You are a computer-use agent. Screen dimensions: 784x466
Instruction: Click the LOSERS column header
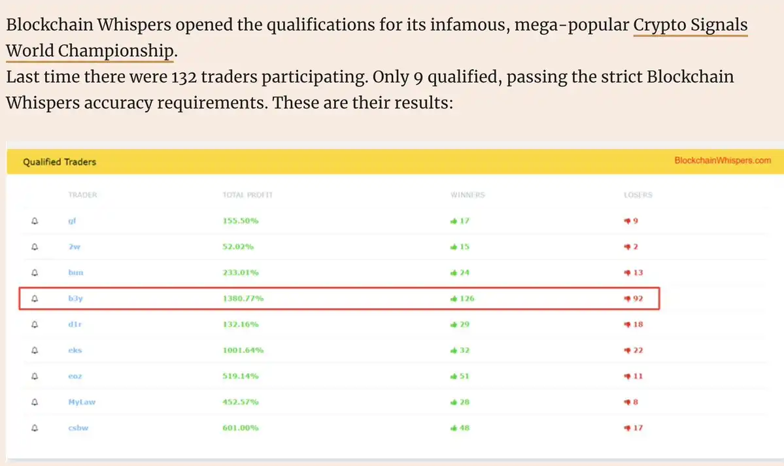(x=638, y=195)
